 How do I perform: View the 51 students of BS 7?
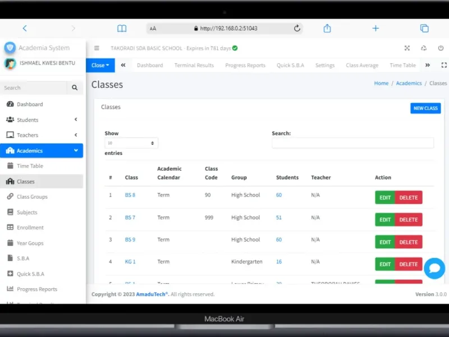[279, 217]
